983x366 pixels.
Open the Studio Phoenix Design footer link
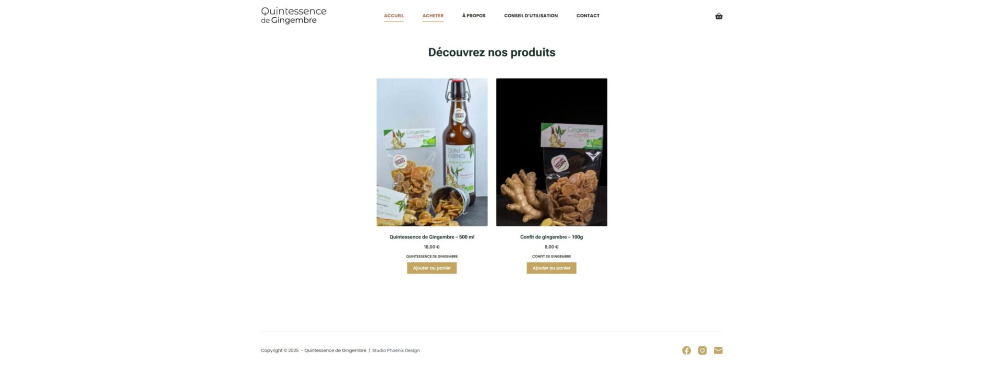[x=396, y=351]
